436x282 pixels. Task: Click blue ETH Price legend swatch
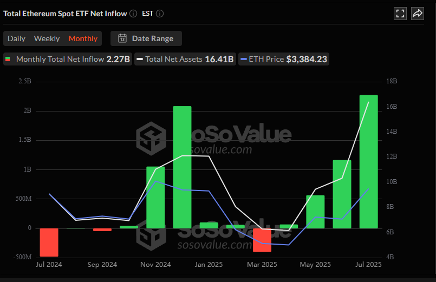(x=244, y=59)
